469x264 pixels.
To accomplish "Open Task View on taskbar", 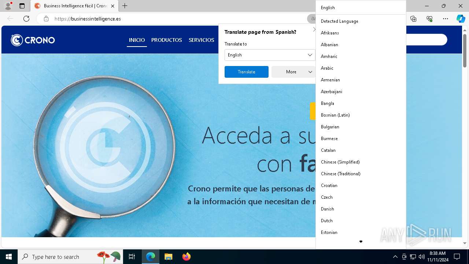I will click(132, 257).
